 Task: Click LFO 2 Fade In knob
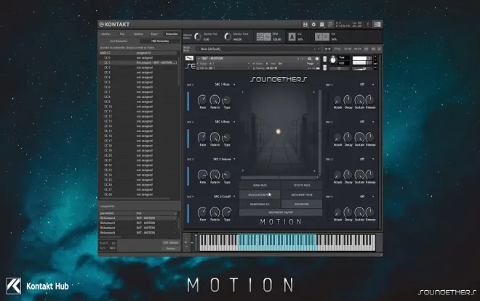pos(215,137)
